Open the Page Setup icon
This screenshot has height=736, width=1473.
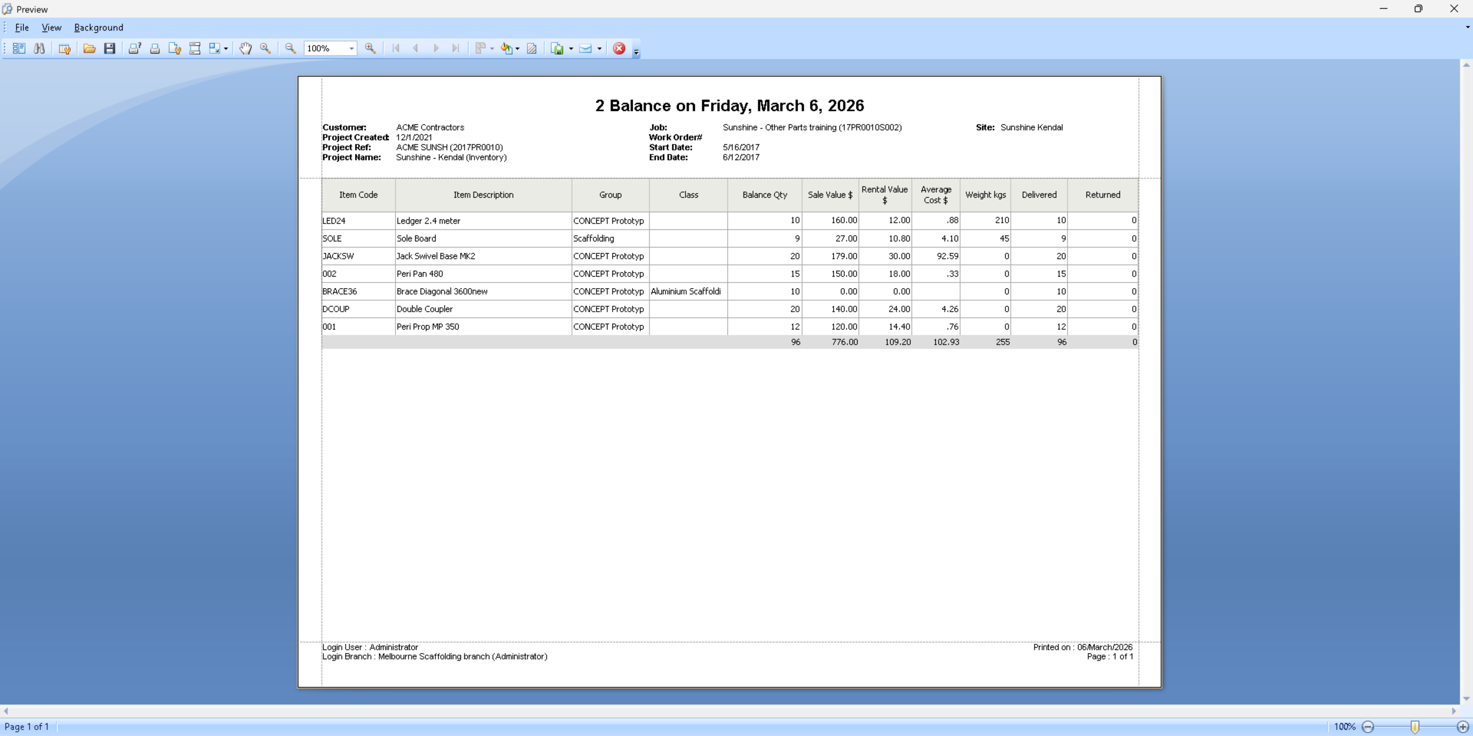click(174, 48)
